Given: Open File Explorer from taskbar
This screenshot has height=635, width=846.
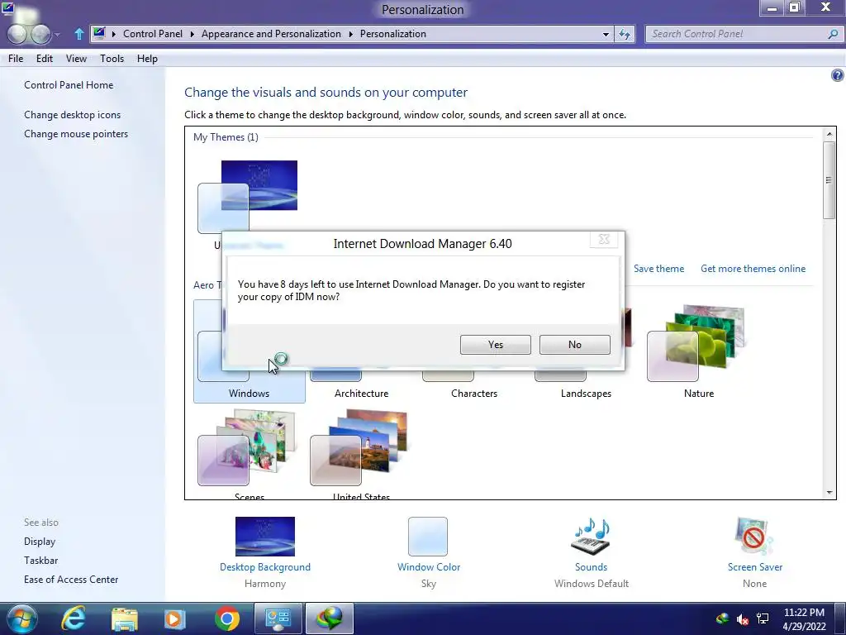Looking at the screenshot, I should tap(125, 618).
